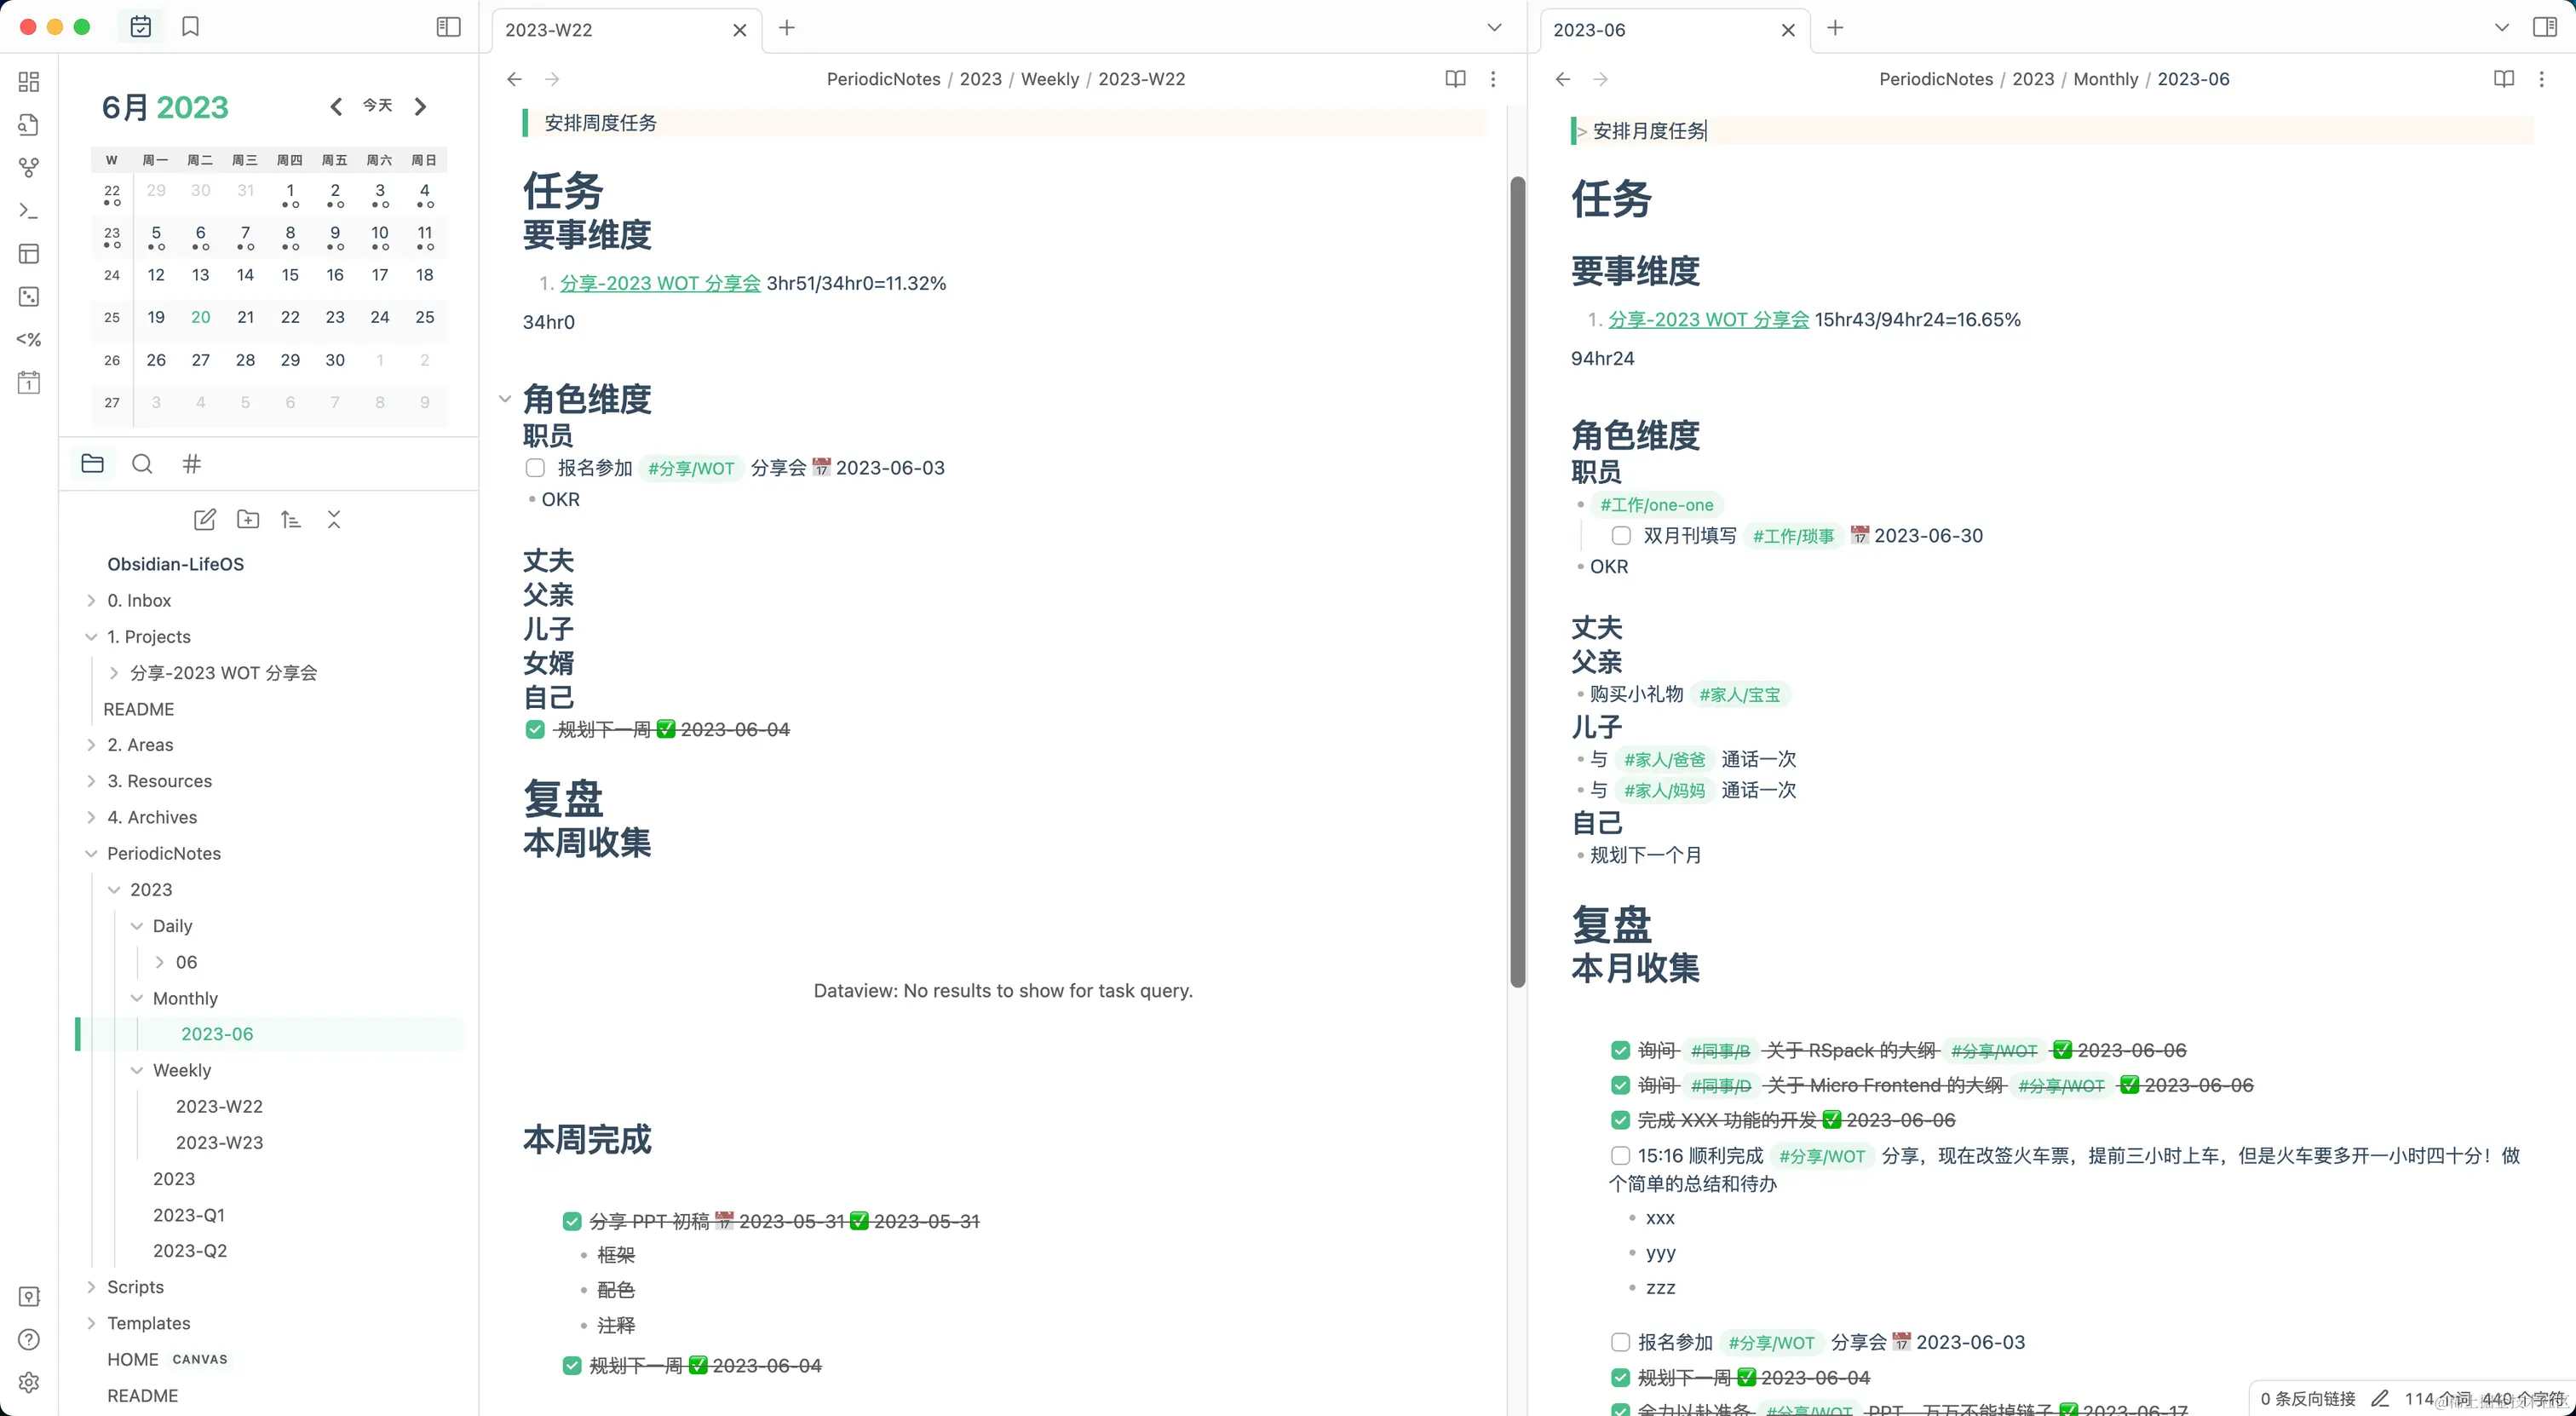Check the 双月刊填写 task checkbox
The height and width of the screenshot is (1416, 2576).
coord(1621,536)
